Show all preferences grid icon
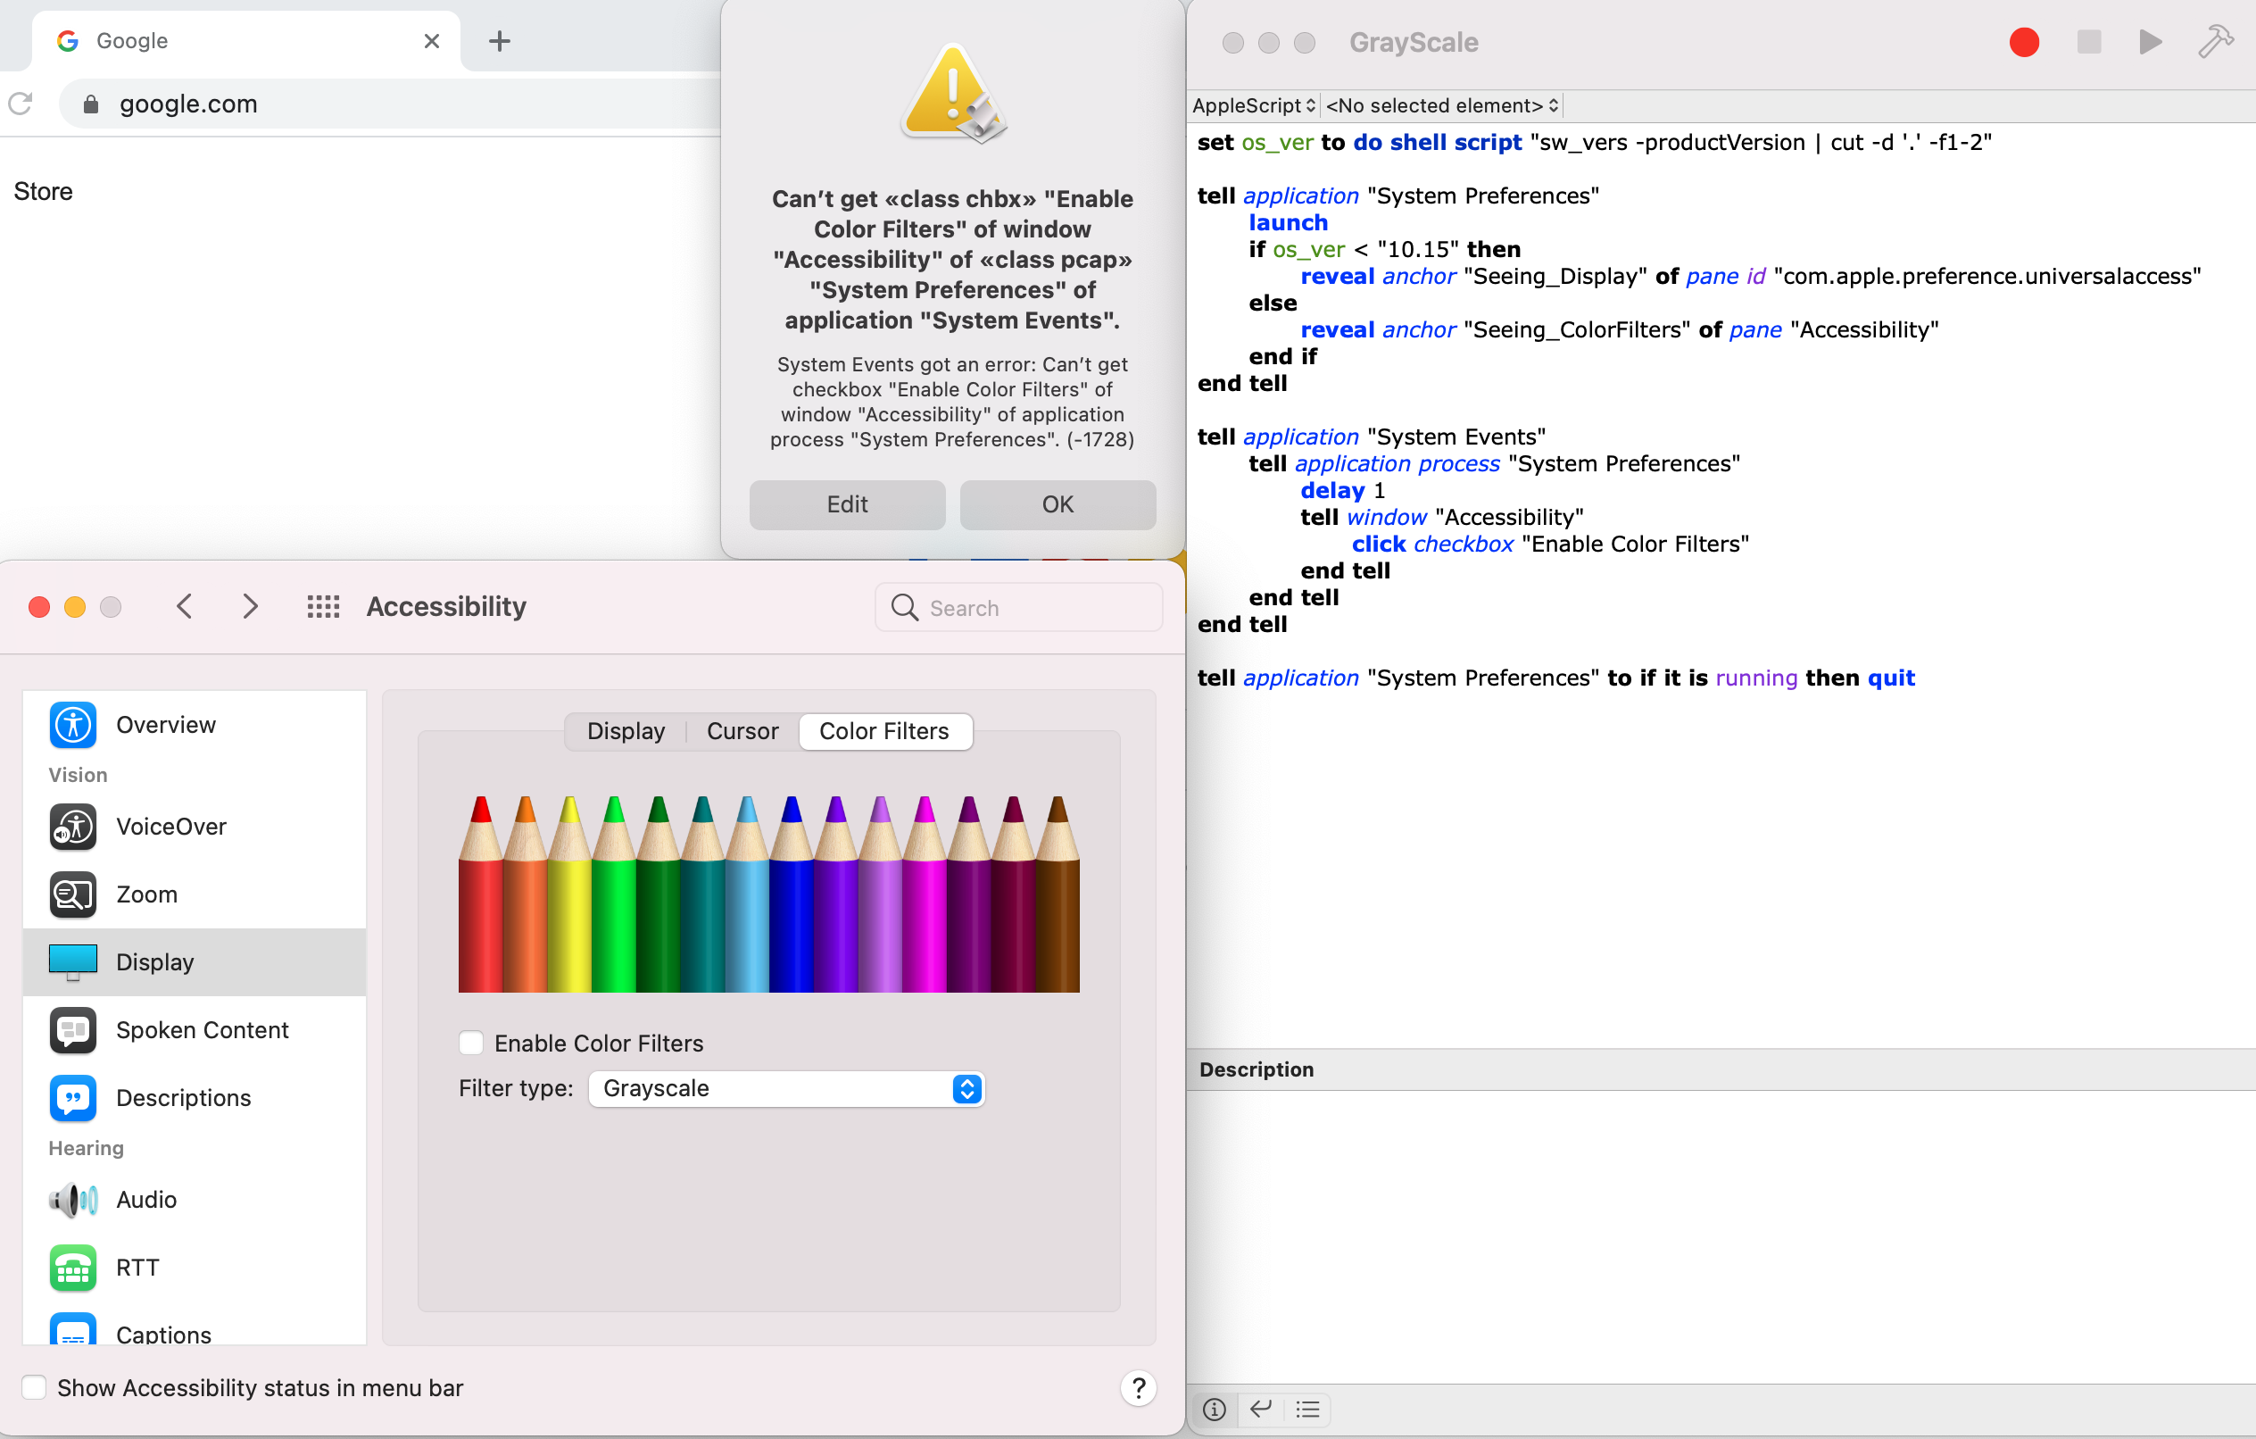The width and height of the screenshot is (2256, 1439). click(323, 606)
